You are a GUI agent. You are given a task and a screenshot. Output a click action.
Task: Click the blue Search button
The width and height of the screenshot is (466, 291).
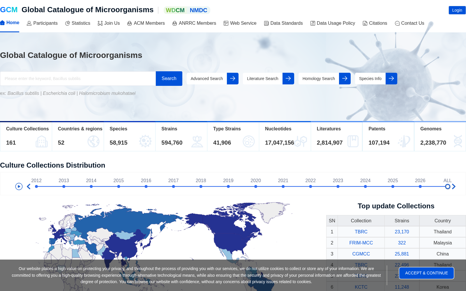[169, 79]
